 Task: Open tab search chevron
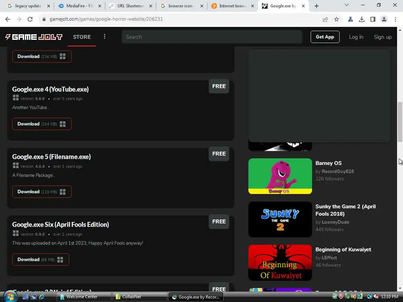coord(346,5)
